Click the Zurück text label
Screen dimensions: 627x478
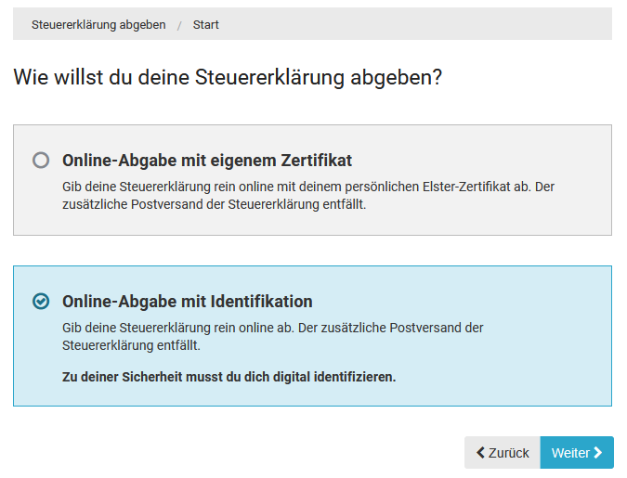coord(508,453)
